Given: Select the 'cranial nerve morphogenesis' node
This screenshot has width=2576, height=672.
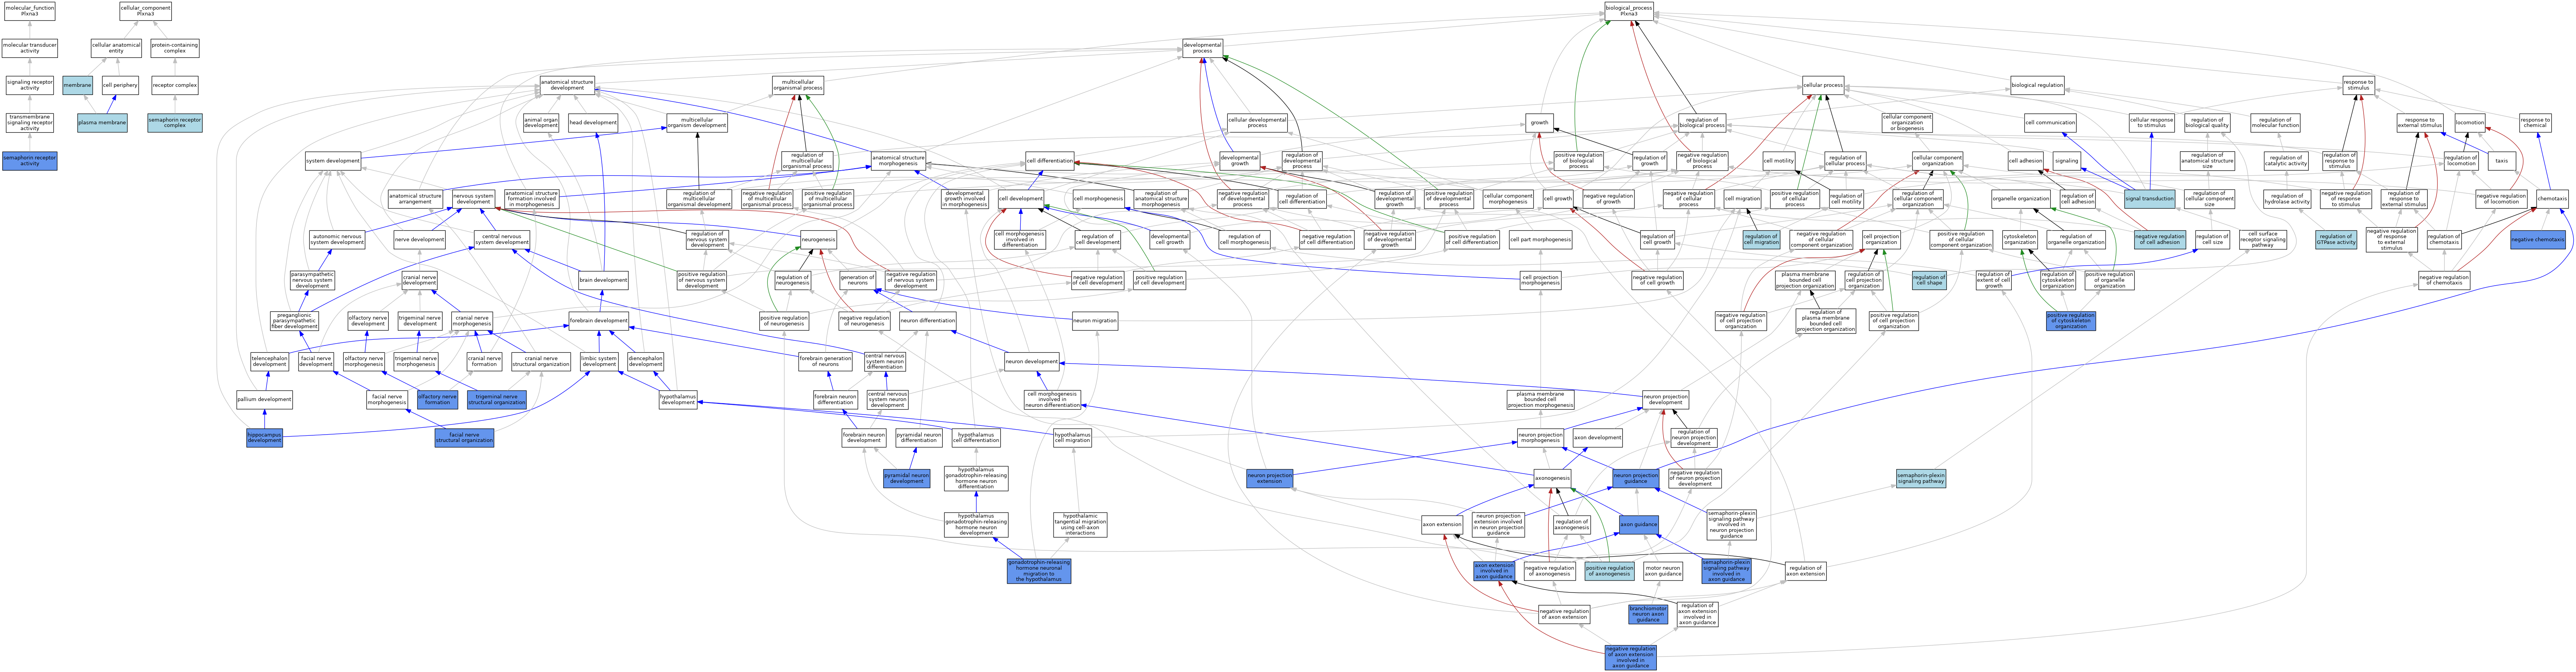Looking at the screenshot, I should click(x=472, y=321).
